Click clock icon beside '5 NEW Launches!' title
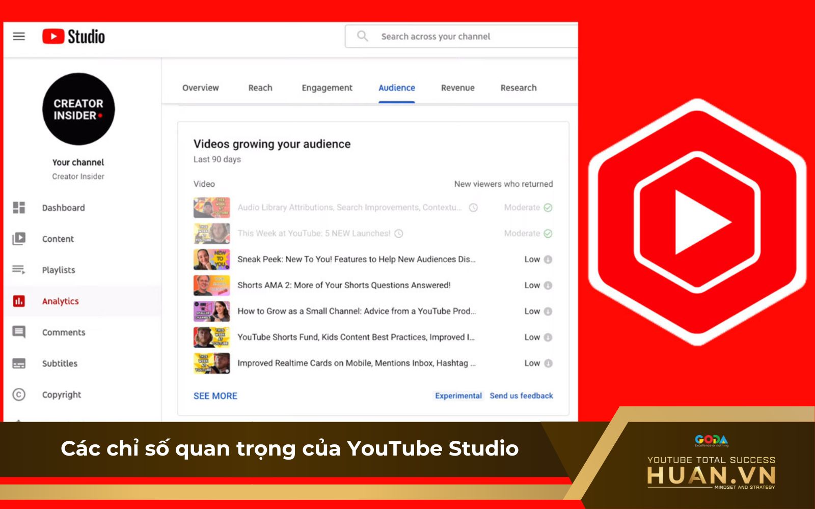Image resolution: width=815 pixels, height=509 pixels. click(399, 234)
